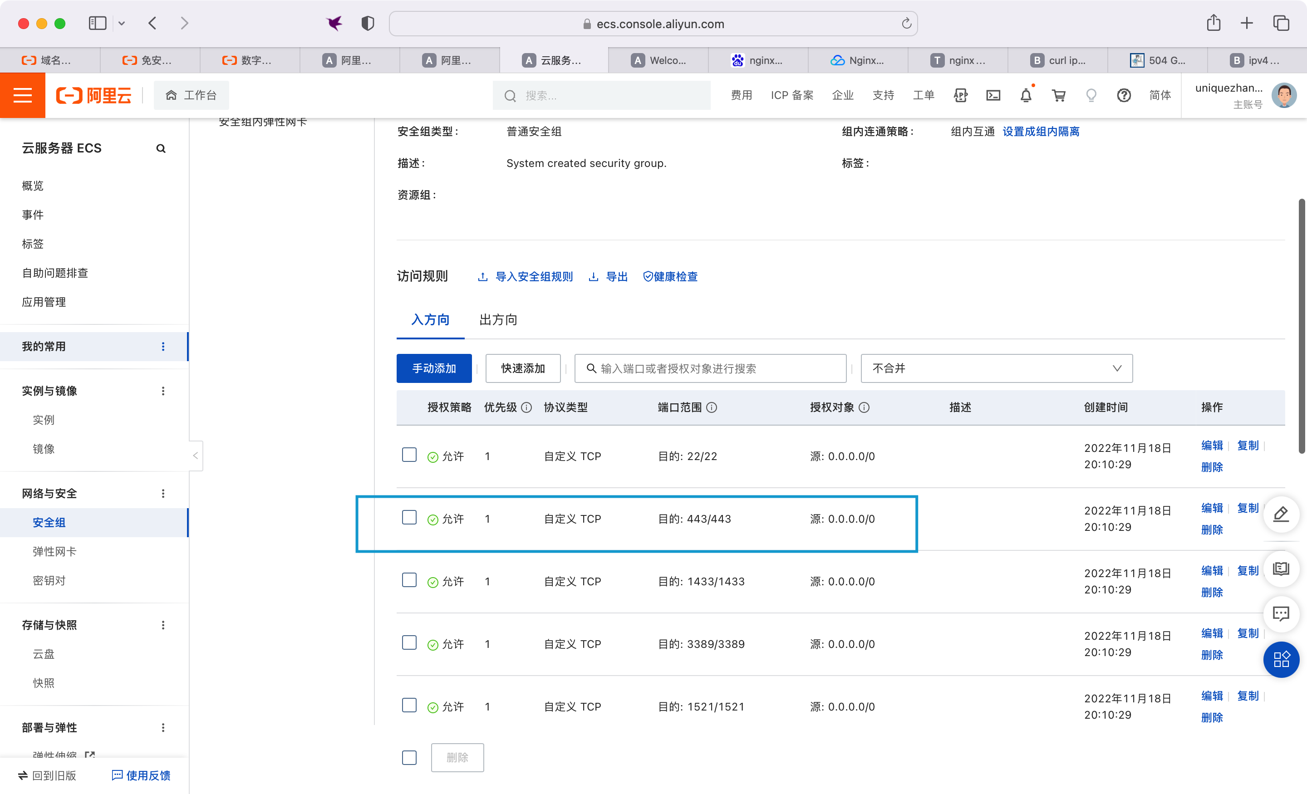Viewport: 1307px width, 794px height.
Task: Open floating edit feedback pencil icon
Action: tap(1281, 514)
